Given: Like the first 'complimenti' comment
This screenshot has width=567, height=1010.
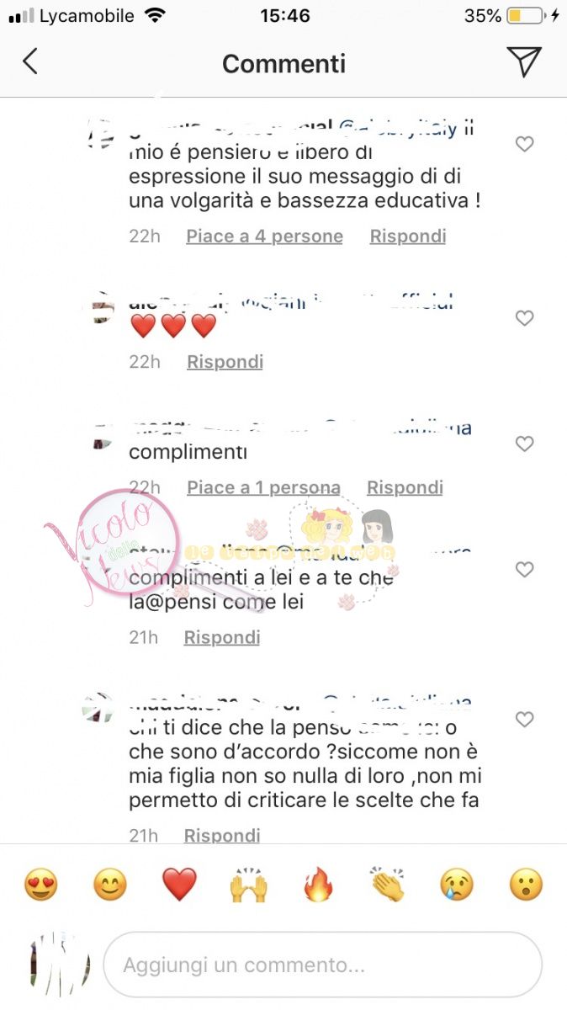Looking at the screenshot, I should tap(525, 444).
